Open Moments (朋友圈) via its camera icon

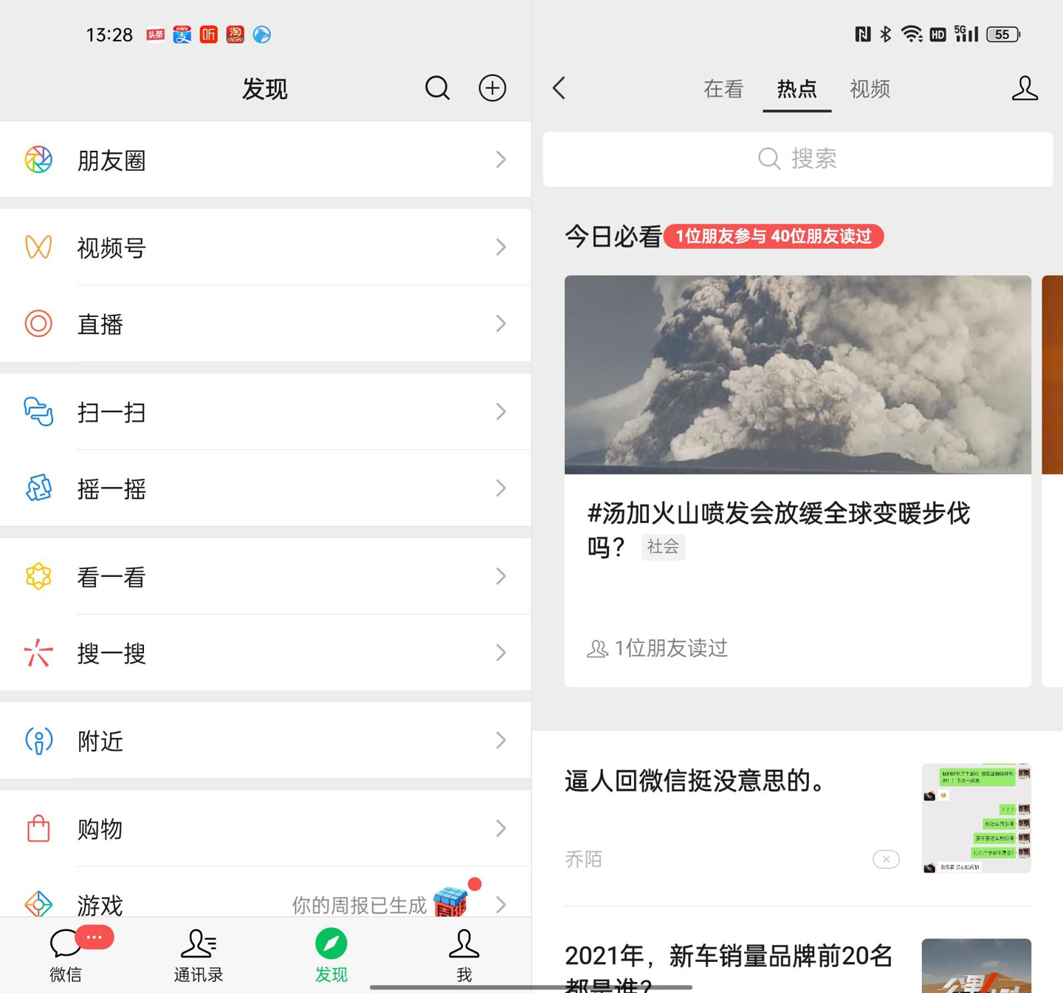click(x=38, y=160)
